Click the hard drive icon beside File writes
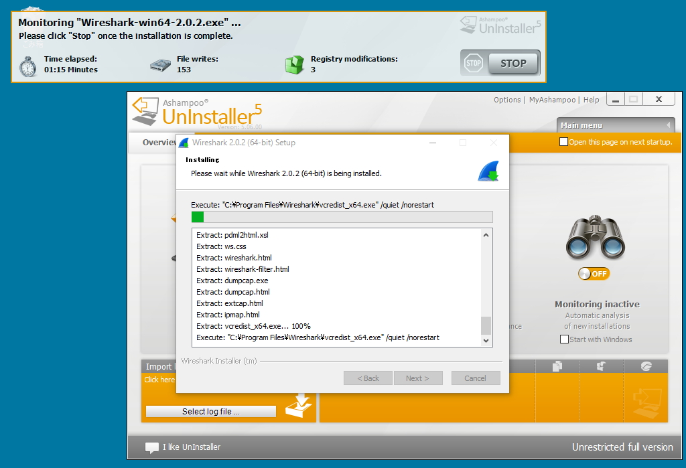Viewport: 686px width, 468px height. click(160, 66)
